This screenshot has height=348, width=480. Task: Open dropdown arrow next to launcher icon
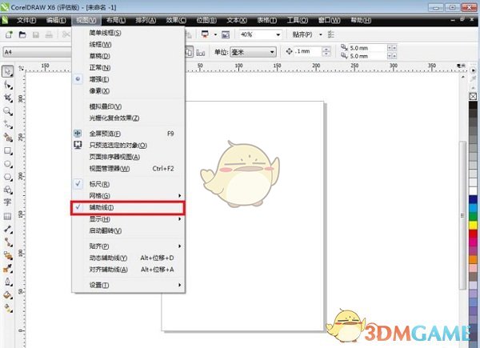click(x=215, y=34)
